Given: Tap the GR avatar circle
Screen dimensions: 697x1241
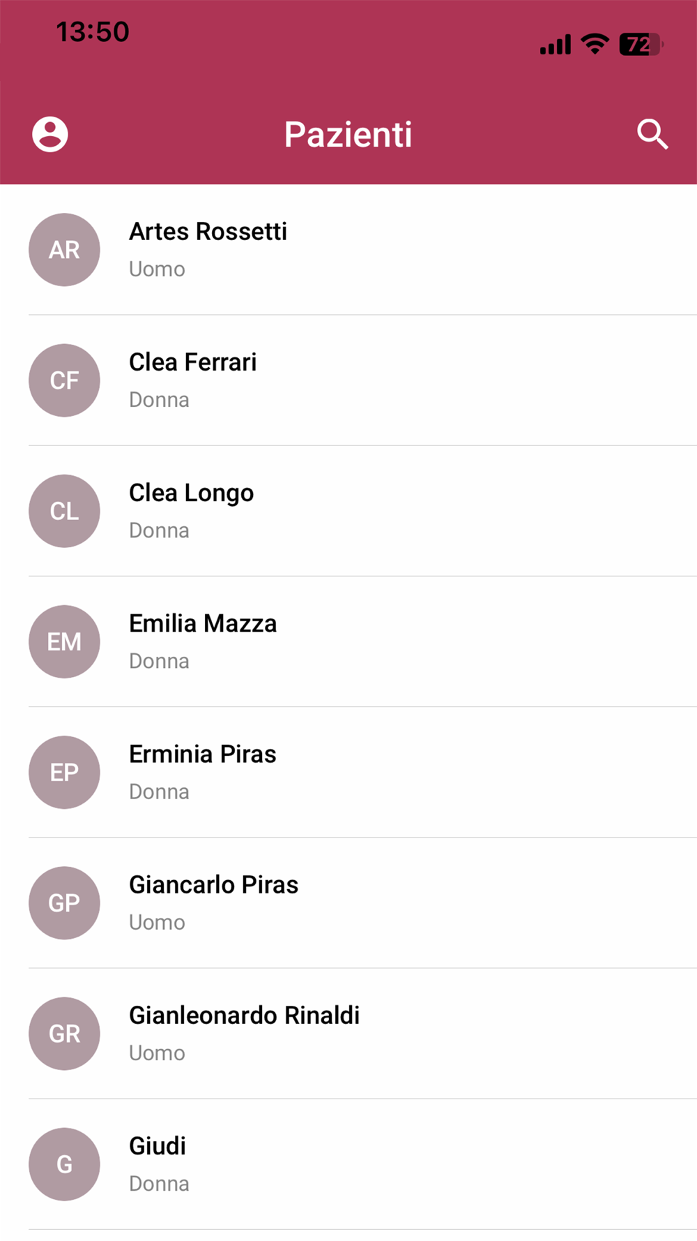Looking at the screenshot, I should point(64,1033).
